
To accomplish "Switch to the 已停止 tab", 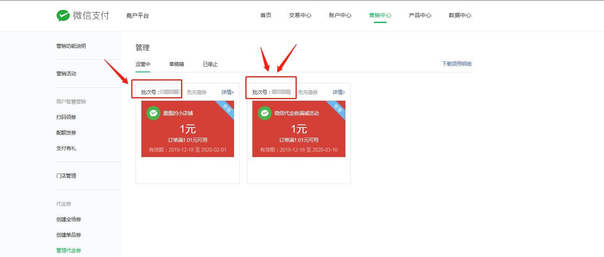I will (x=210, y=64).
